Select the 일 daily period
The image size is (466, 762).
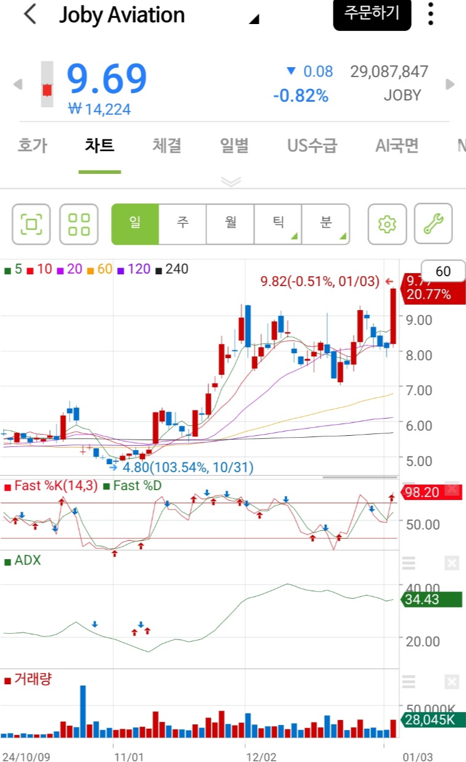tap(135, 224)
